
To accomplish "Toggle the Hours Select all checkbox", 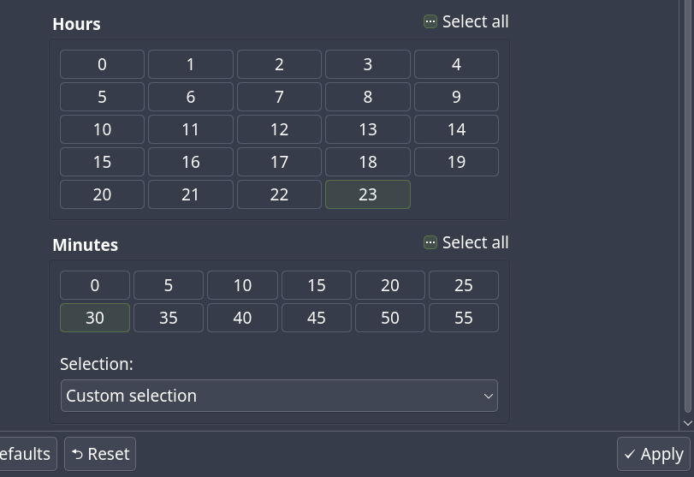I will (x=430, y=22).
